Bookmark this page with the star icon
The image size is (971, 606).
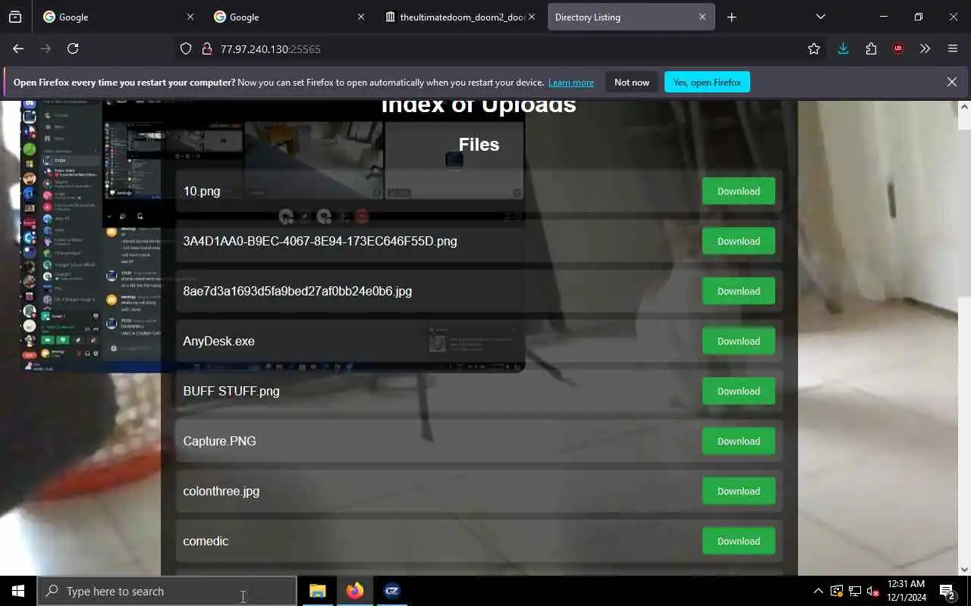pyautogui.click(x=814, y=48)
